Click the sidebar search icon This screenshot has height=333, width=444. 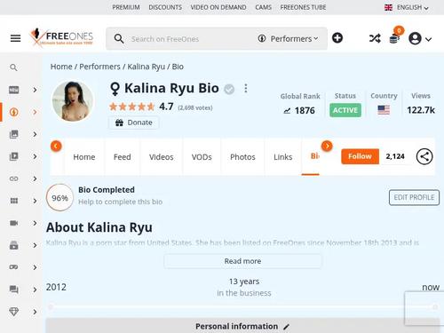tap(13, 67)
